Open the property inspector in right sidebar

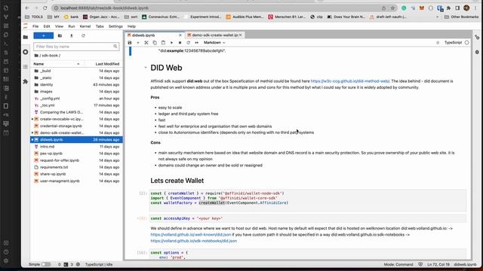point(477,37)
